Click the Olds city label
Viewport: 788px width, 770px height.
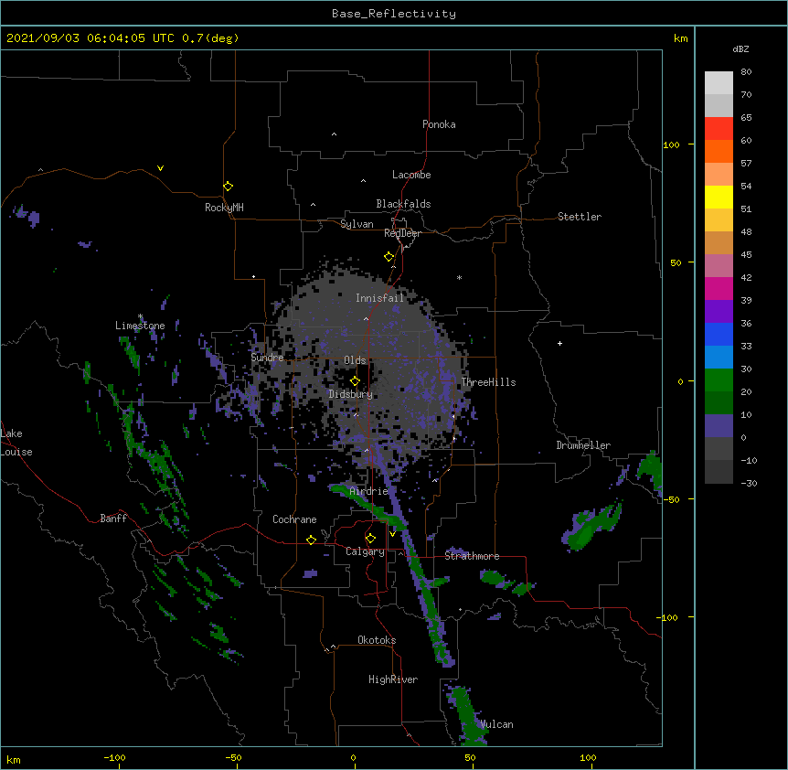pyautogui.click(x=355, y=360)
